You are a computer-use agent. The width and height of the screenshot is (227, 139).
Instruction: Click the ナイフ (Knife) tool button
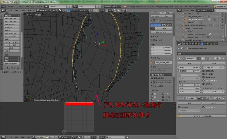pyautogui.click(x=8, y=45)
